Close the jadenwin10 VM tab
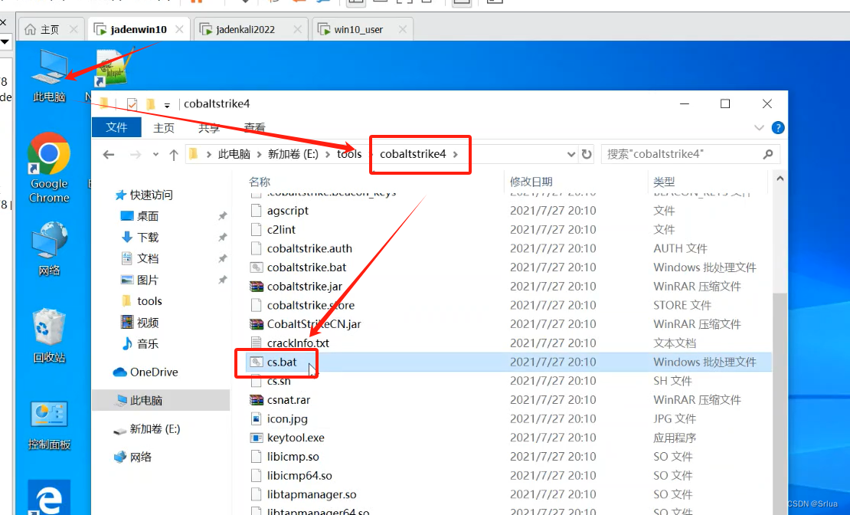The height and width of the screenshot is (515, 850). (x=179, y=29)
